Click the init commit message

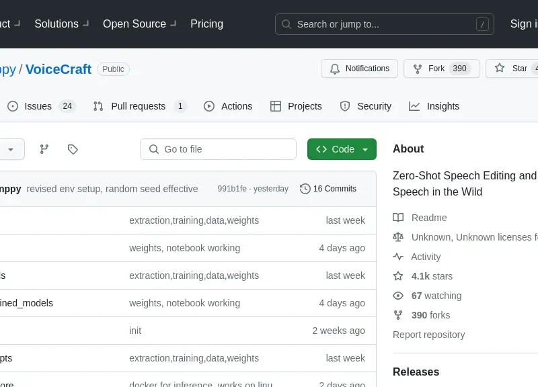click(x=135, y=331)
